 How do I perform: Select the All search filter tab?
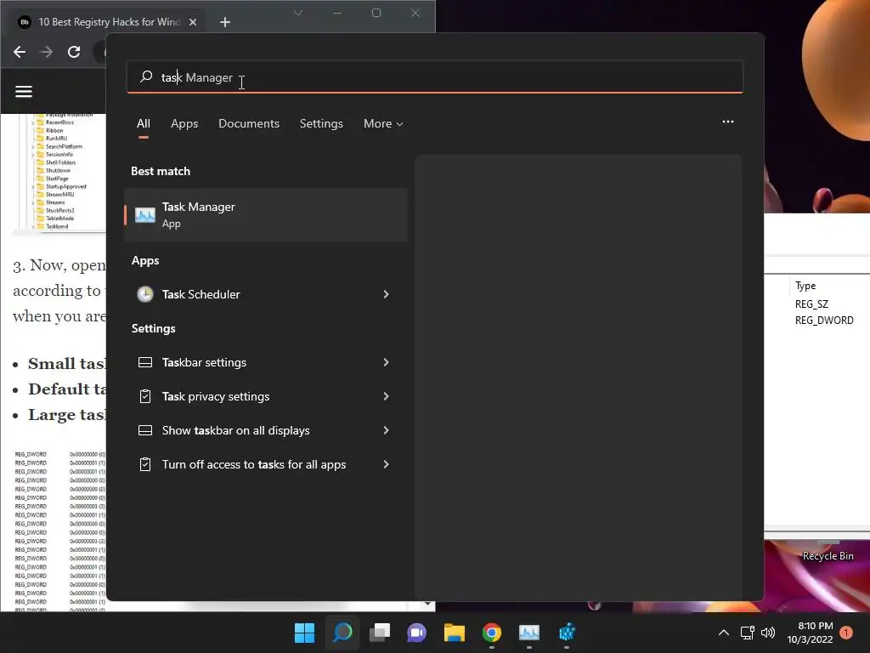point(143,123)
